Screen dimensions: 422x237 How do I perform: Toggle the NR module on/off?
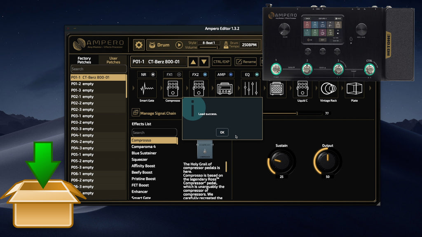point(153,74)
